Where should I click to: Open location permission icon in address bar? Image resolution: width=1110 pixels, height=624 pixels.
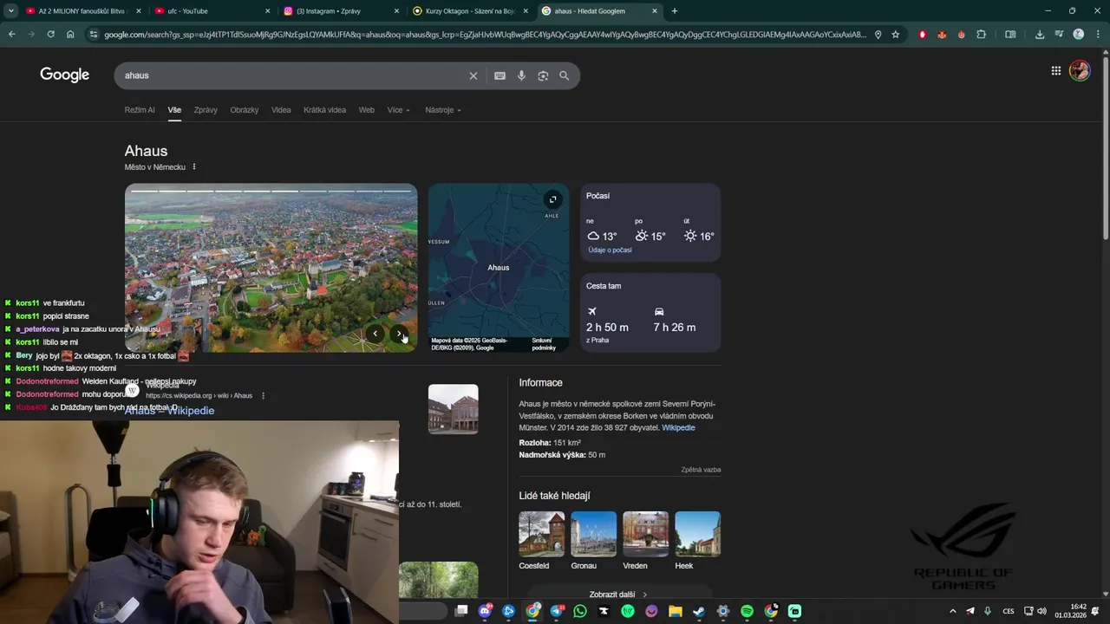click(878, 35)
